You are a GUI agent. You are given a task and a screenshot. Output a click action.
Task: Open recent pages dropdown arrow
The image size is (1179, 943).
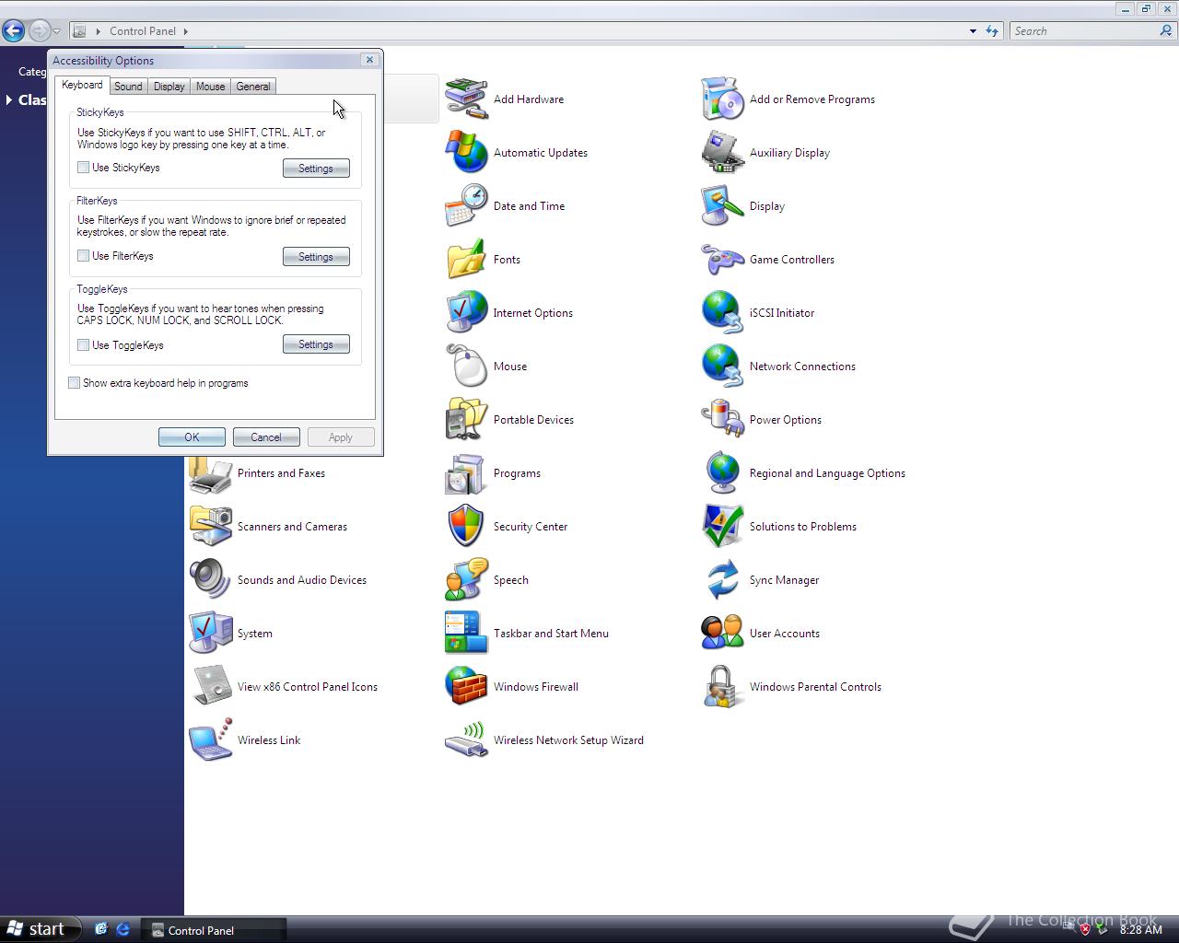[56, 31]
